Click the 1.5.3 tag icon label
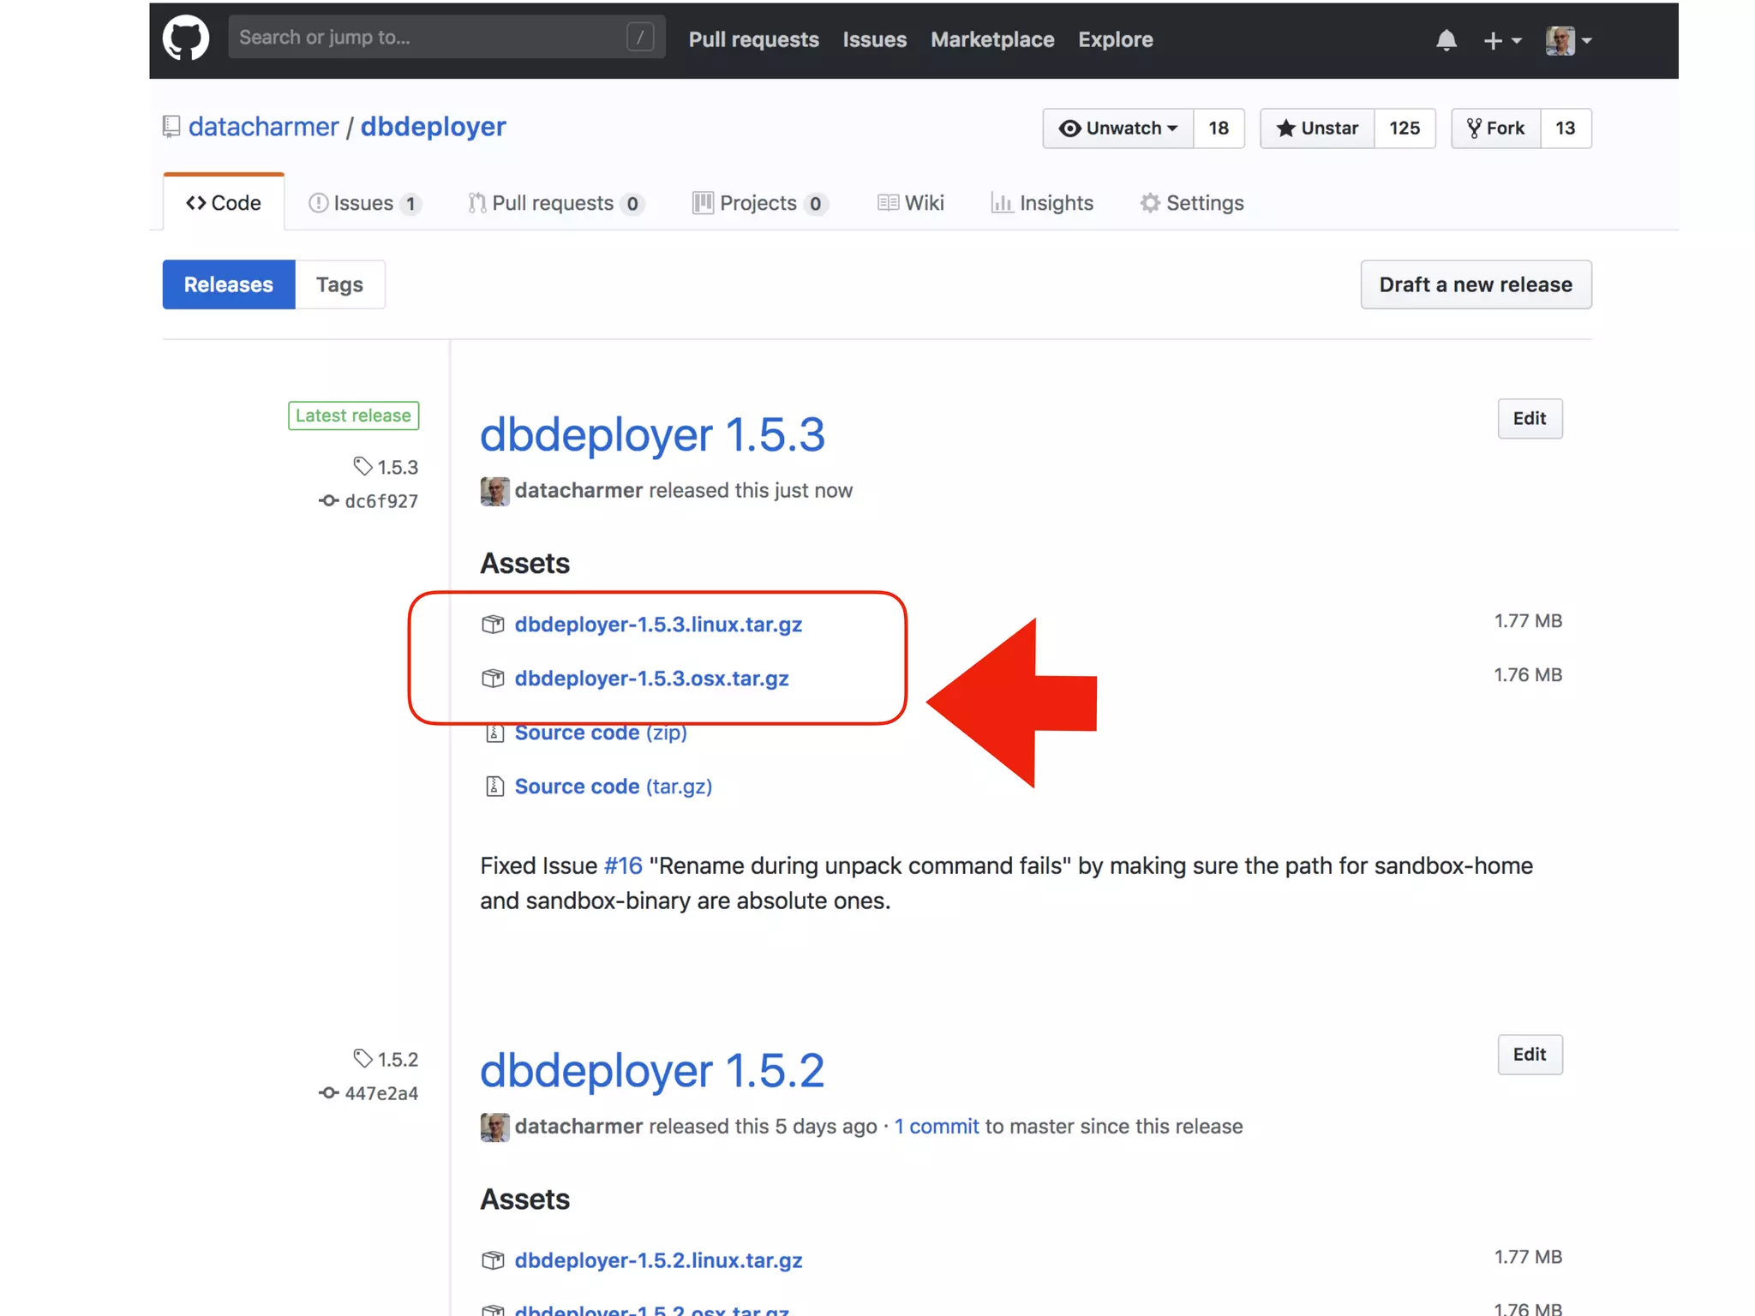The image size is (1755, 1316). 386,467
